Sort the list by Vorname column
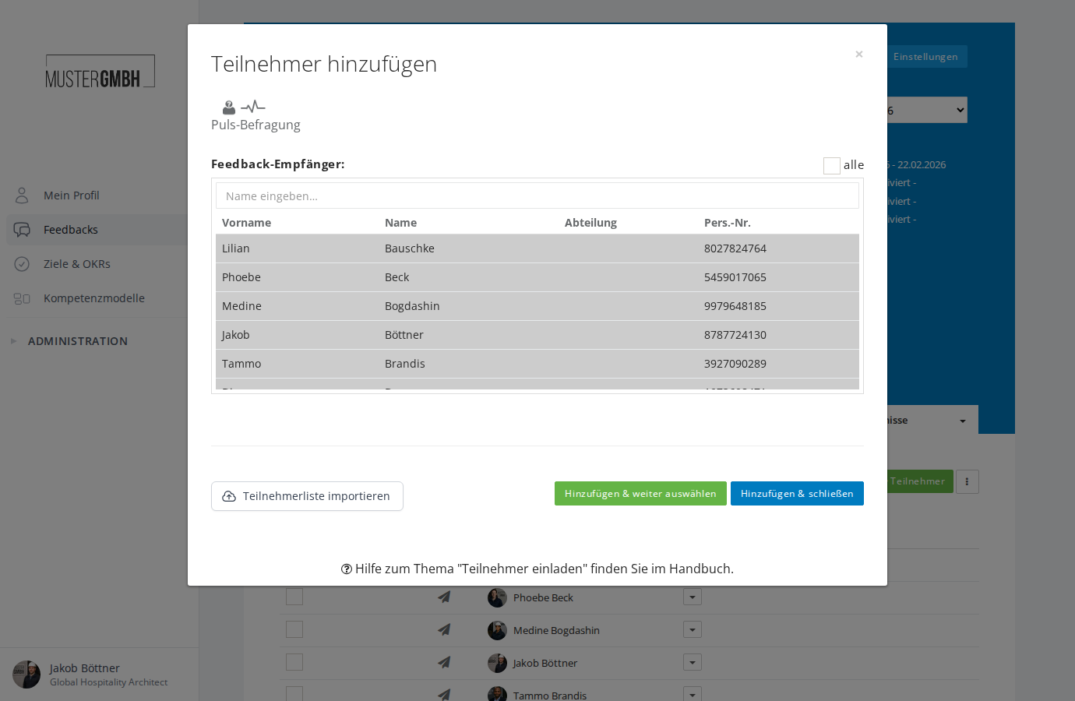 [246, 223]
